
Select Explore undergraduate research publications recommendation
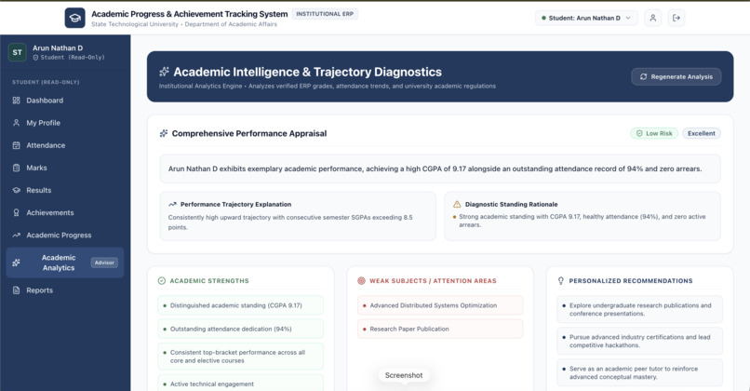tap(639, 310)
